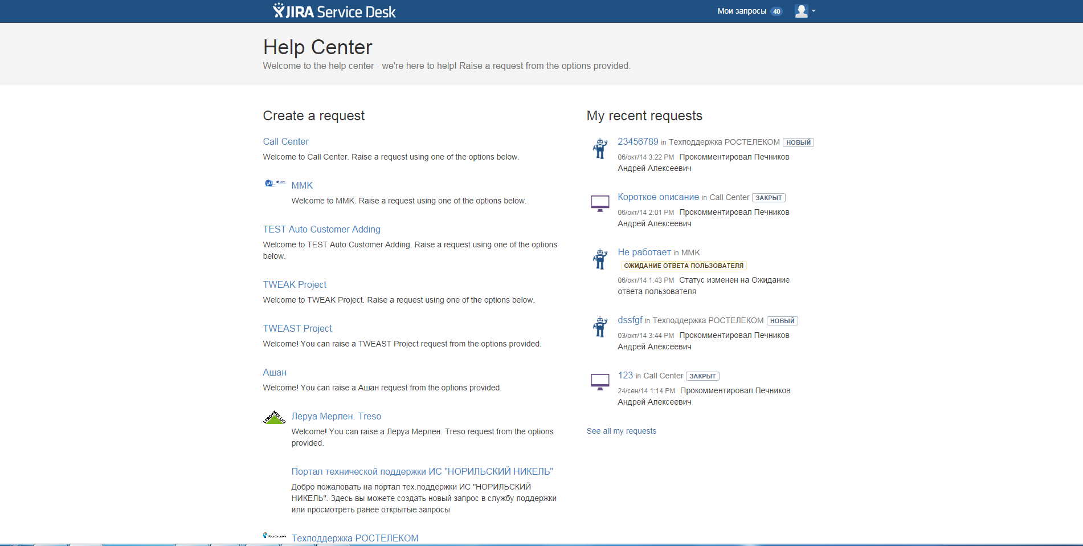Image resolution: width=1083 pixels, height=546 pixels.
Task: Click ОЖИДАНИЕ ОТВЕТА ПОЛЬЗОВАТЕЛЯ status badge
Action: pyautogui.click(x=684, y=266)
